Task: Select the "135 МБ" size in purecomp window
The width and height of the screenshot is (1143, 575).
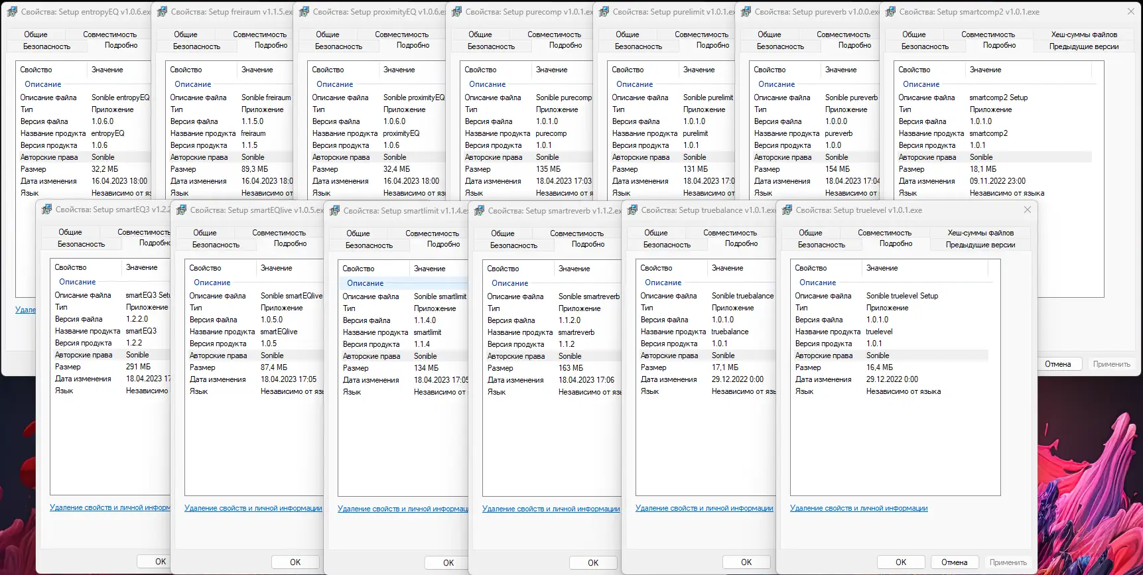Action: 548,169
